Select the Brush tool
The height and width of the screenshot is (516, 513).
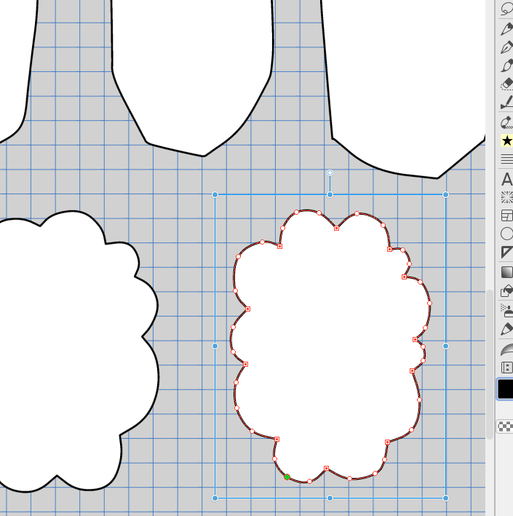(506, 66)
